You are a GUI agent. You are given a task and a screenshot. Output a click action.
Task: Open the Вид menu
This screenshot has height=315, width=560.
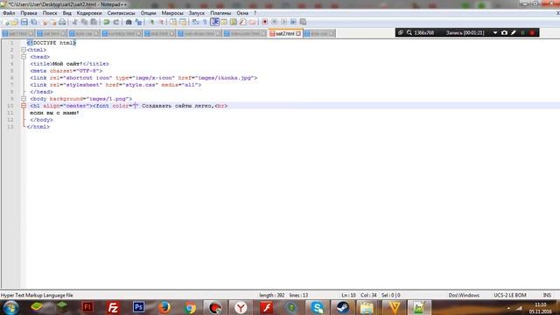(66, 13)
